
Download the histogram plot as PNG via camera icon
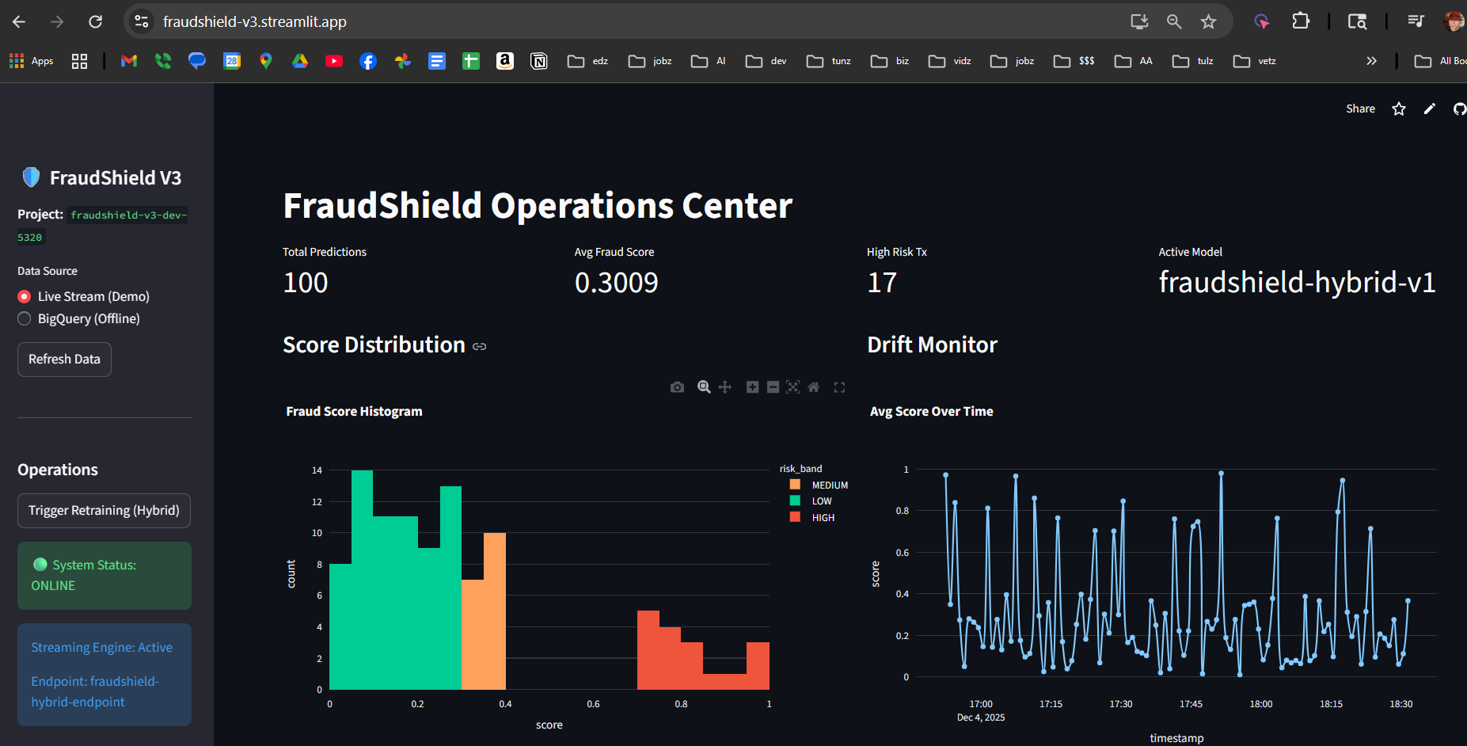(677, 387)
